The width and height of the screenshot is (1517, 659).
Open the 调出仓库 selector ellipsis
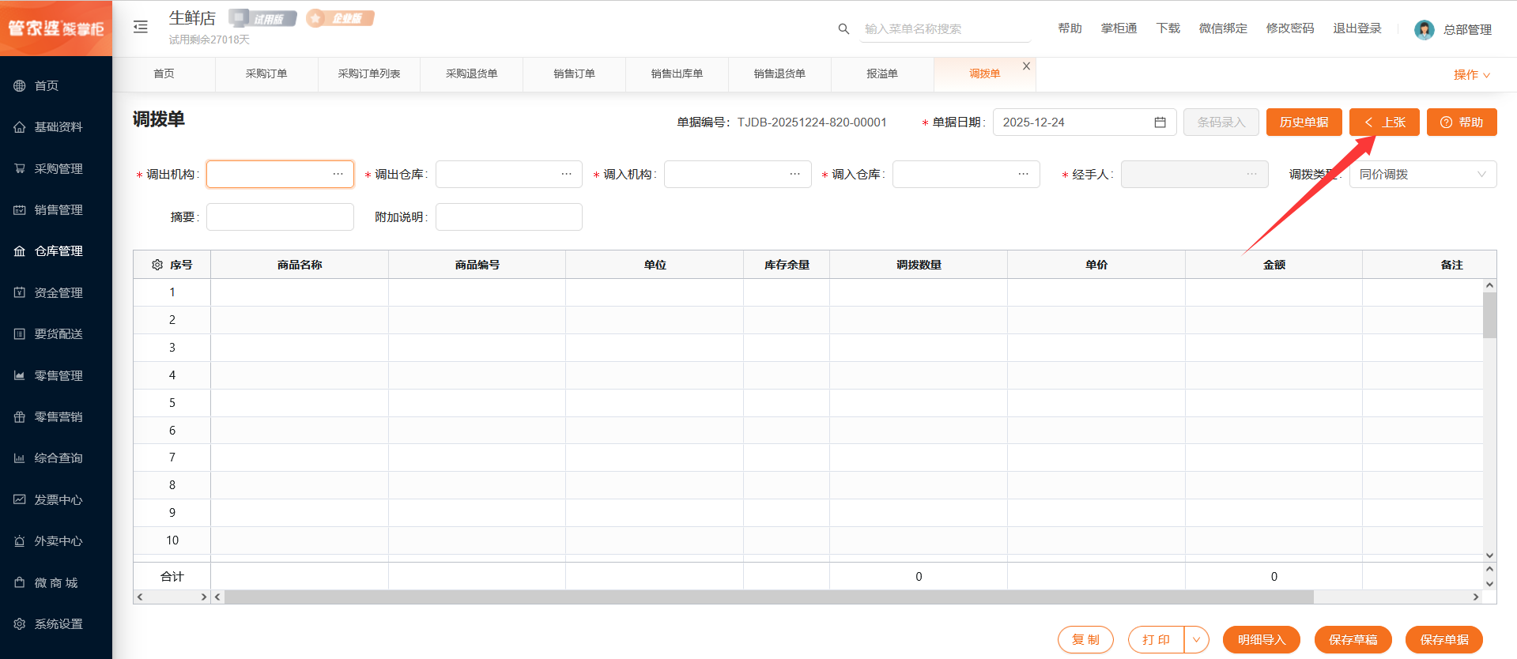[x=566, y=175]
